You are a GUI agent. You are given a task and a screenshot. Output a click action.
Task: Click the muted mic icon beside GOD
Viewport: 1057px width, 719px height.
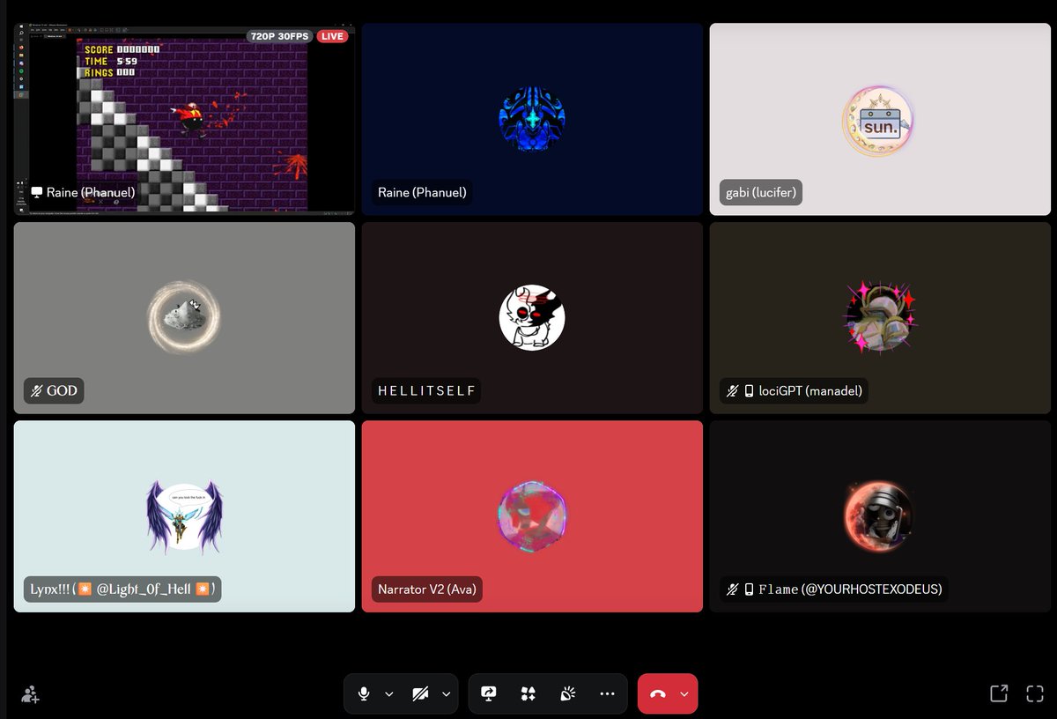click(37, 391)
